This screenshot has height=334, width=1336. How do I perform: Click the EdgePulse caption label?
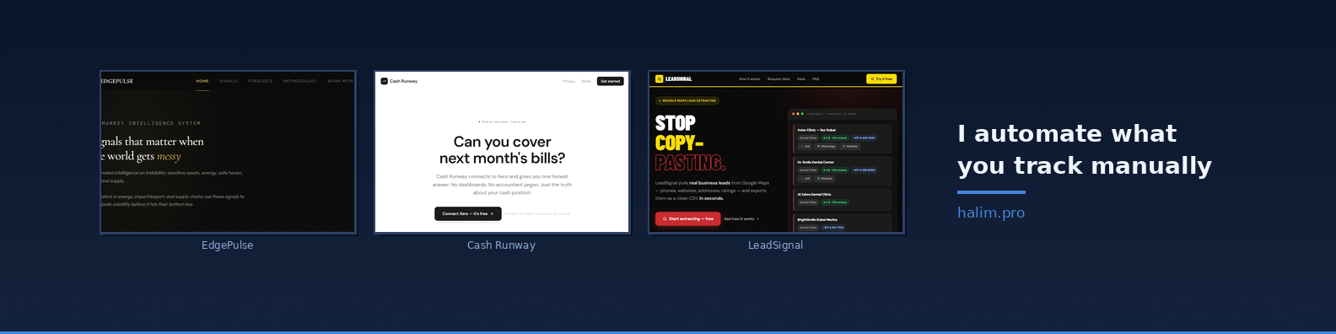(228, 245)
